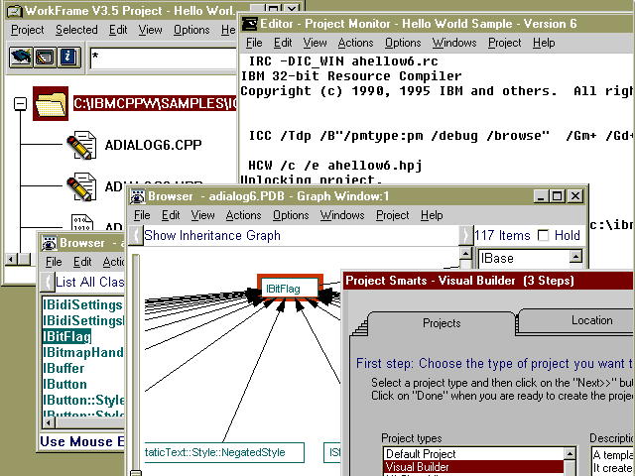Maximize the Browser Graph Window
This screenshot has height=476, width=635.
557,196
